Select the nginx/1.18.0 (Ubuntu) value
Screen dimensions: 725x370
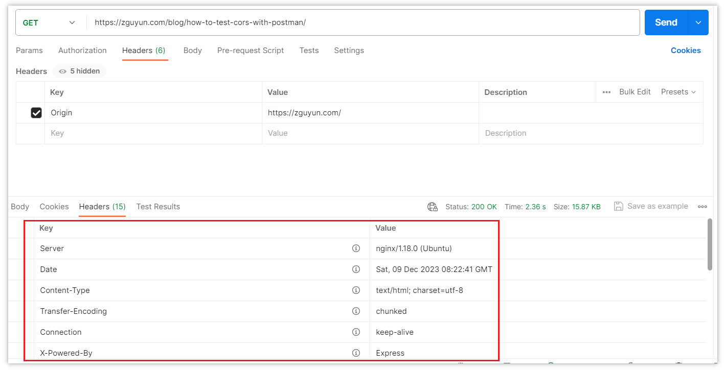click(414, 249)
